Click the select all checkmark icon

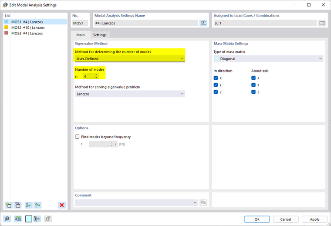point(28,205)
